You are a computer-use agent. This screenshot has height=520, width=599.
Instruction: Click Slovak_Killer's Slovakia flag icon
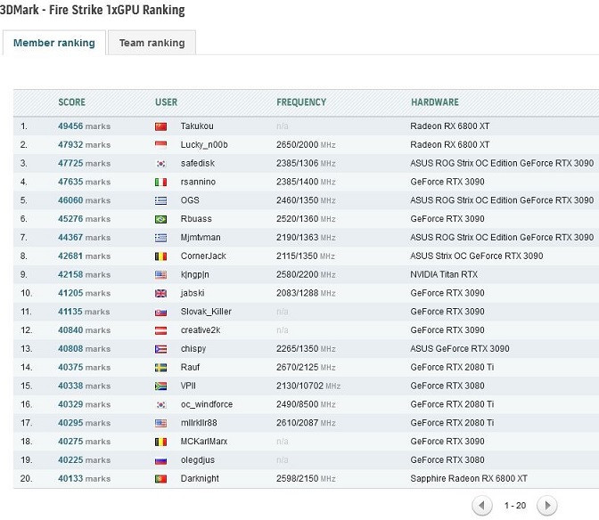coord(160,312)
